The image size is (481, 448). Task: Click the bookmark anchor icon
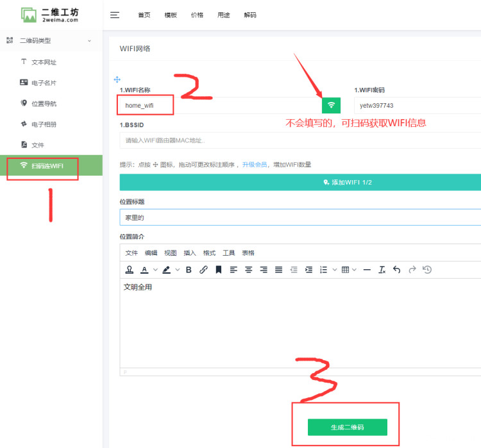click(x=218, y=270)
